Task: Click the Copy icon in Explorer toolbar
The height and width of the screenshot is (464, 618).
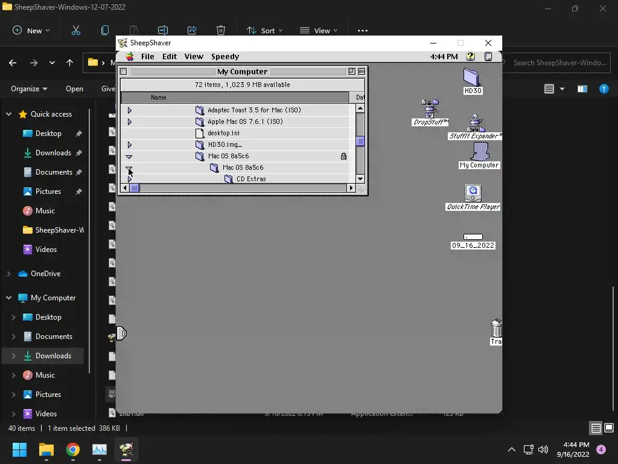Action: pos(105,30)
